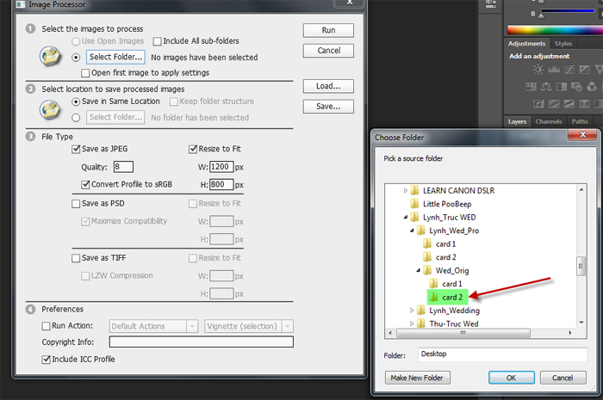This screenshot has height=400, width=603.
Task: Collapse the Lynh_Truc WED folder
Action: point(406,218)
